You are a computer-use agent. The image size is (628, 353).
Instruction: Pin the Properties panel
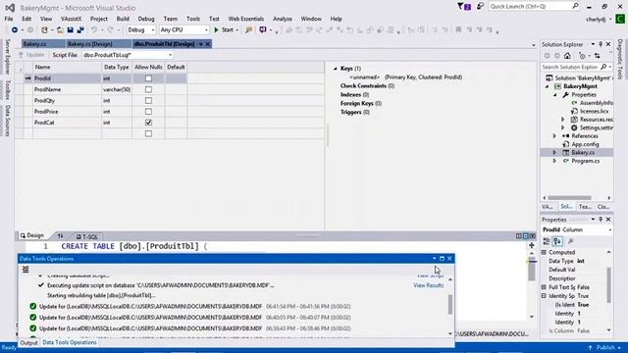pyautogui.click(x=601, y=220)
